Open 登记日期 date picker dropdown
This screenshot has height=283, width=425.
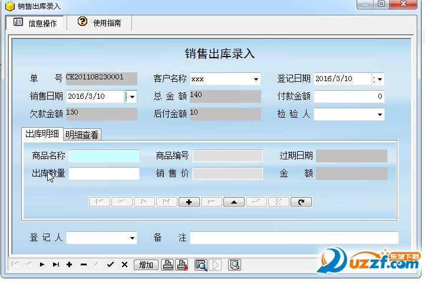click(x=378, y=79)
